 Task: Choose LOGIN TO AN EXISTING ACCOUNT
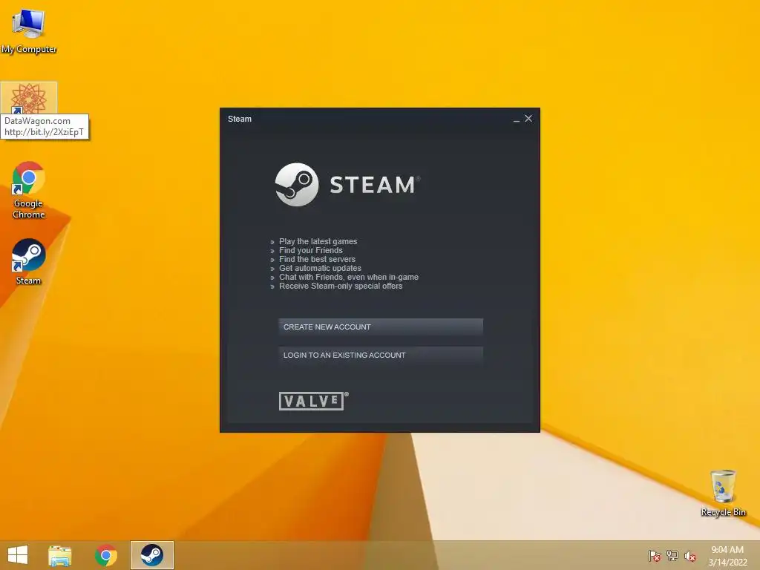(x=381, y=355)
